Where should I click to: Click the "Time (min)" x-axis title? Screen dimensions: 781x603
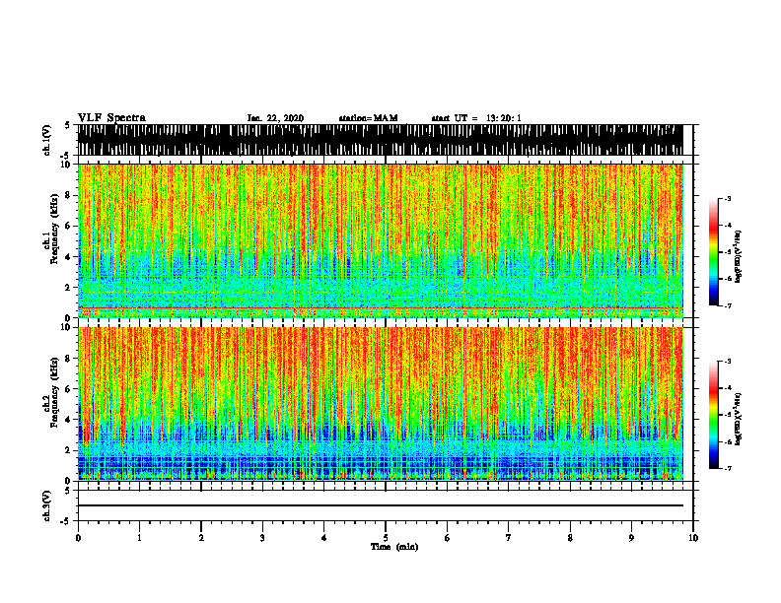tap(394, 547)
